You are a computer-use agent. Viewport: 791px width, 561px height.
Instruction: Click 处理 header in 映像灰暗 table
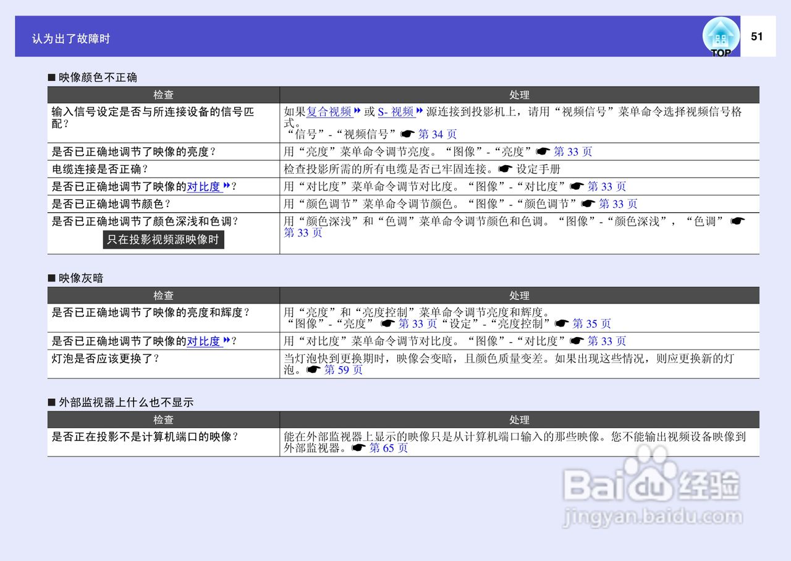519,296
